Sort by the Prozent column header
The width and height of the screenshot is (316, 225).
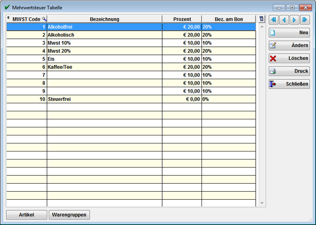182,19
